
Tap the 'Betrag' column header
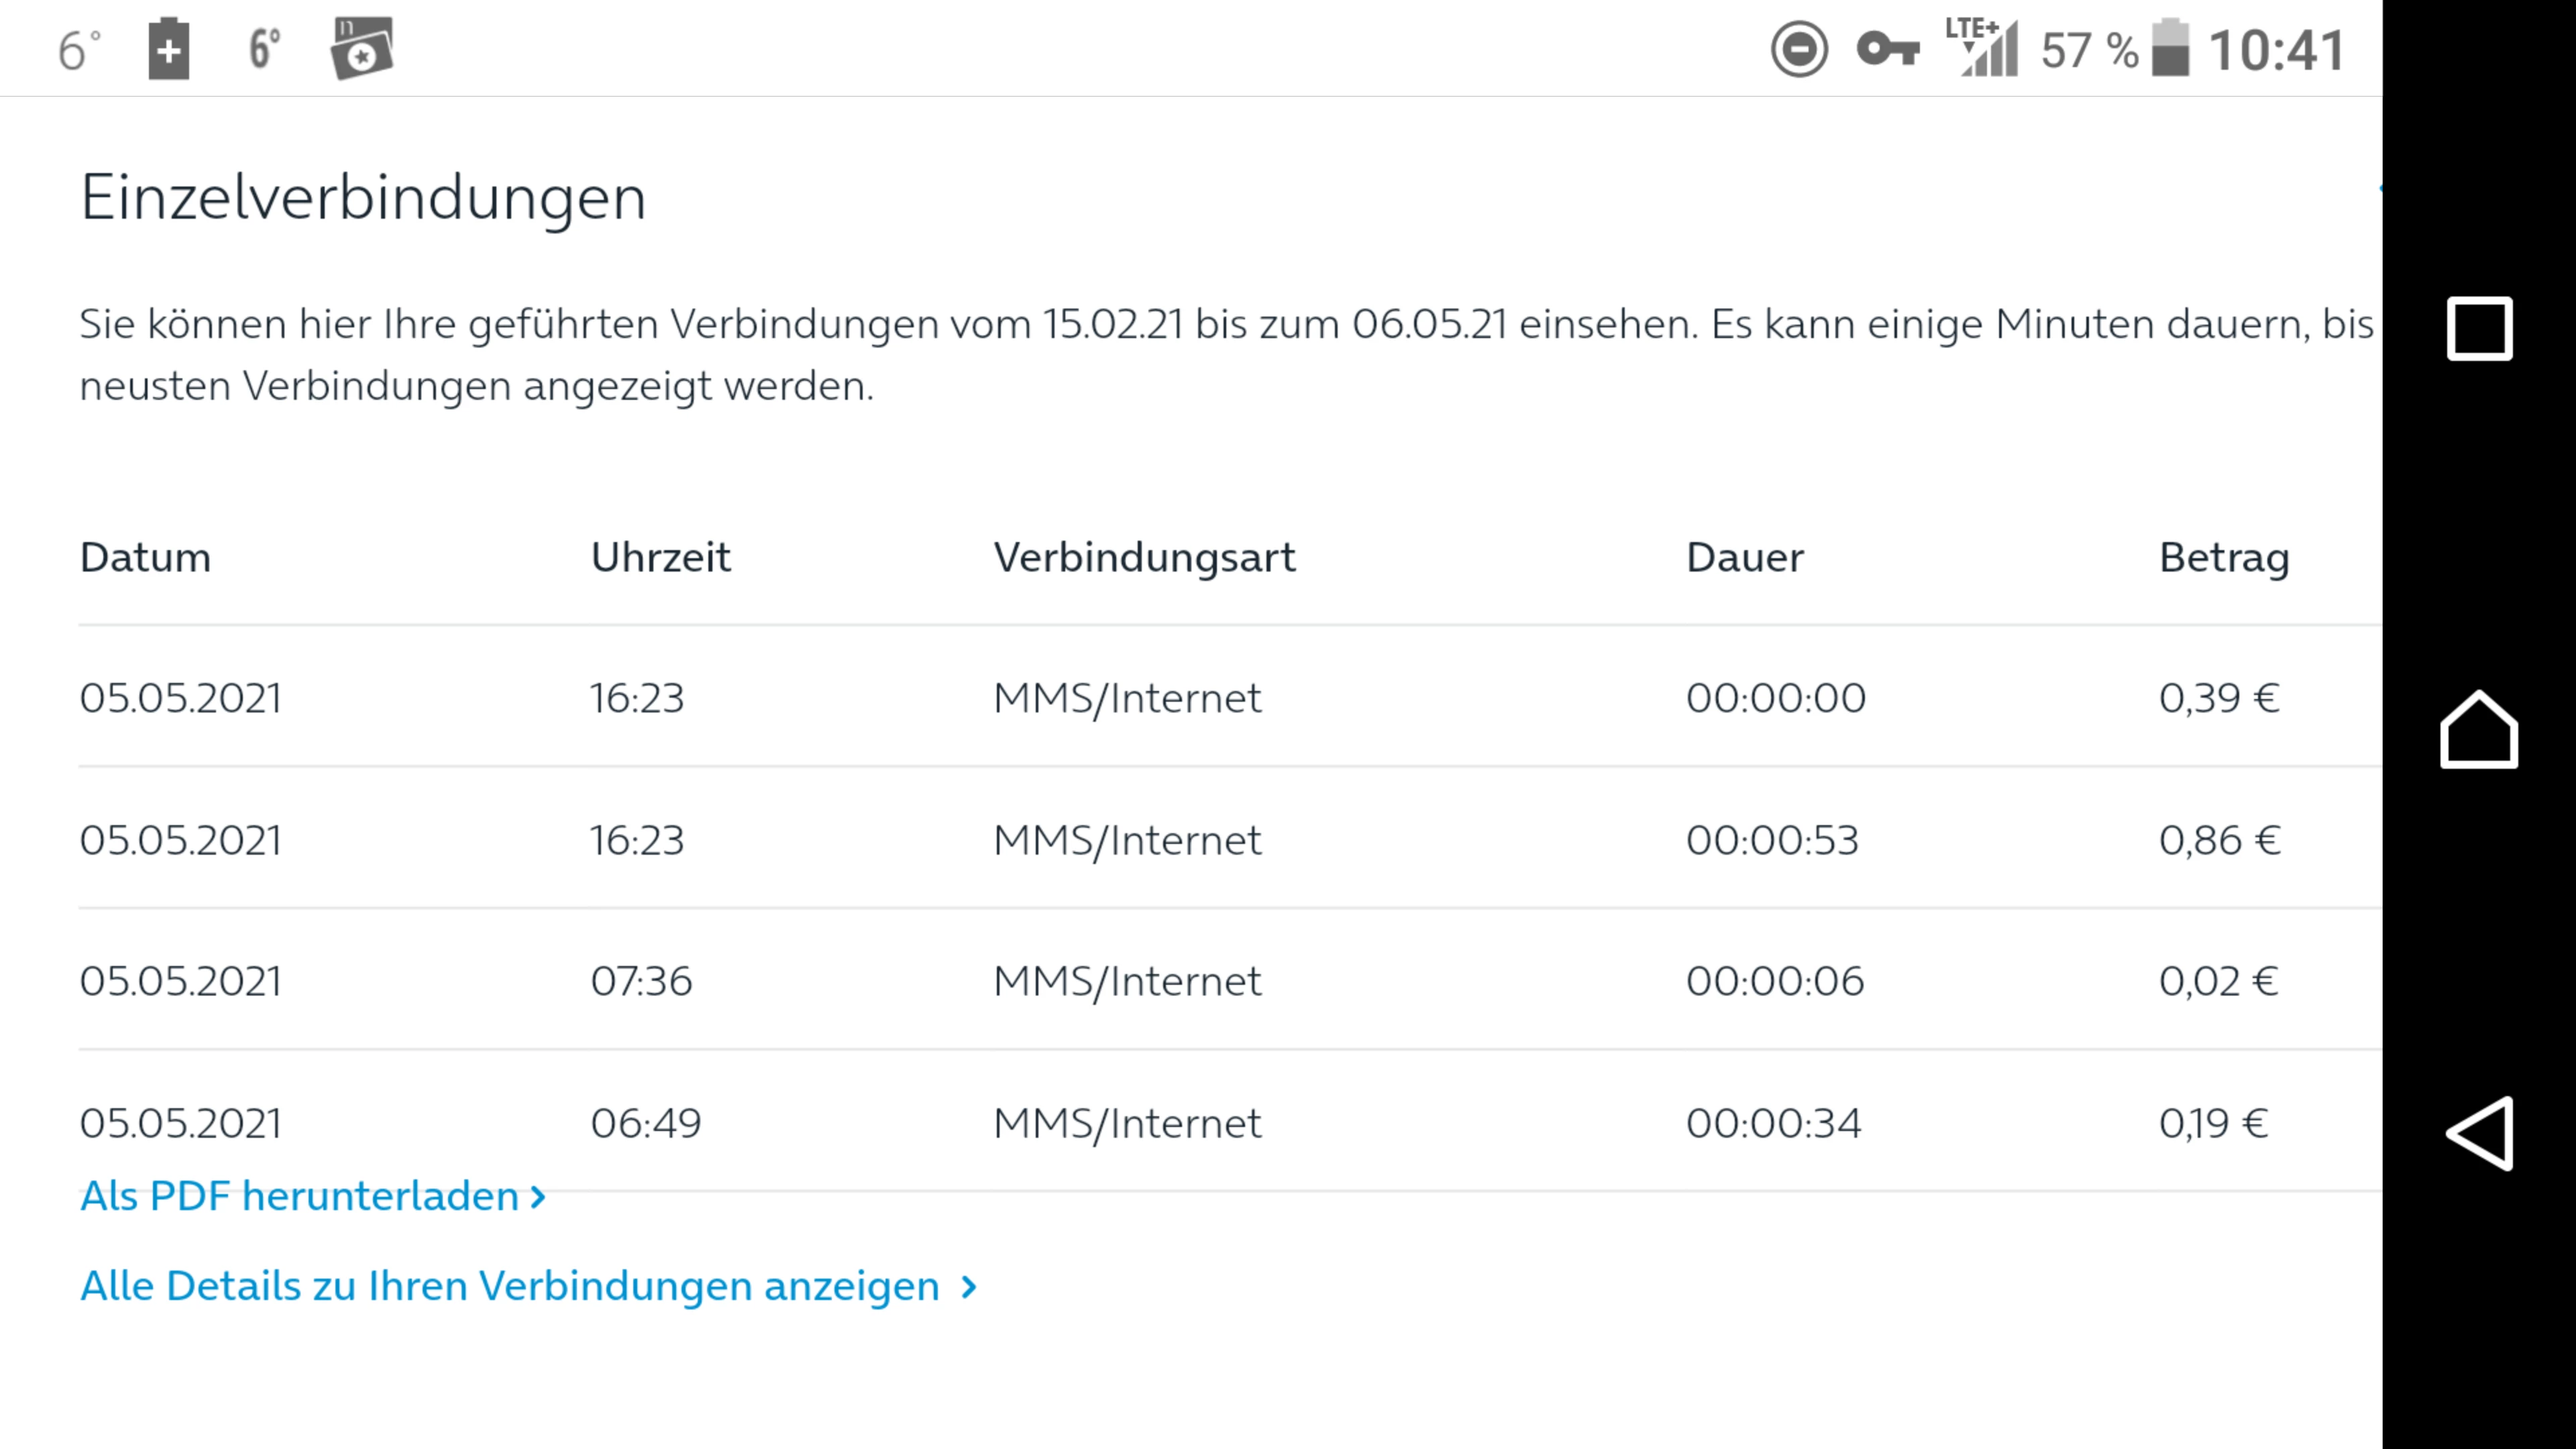2223,557
